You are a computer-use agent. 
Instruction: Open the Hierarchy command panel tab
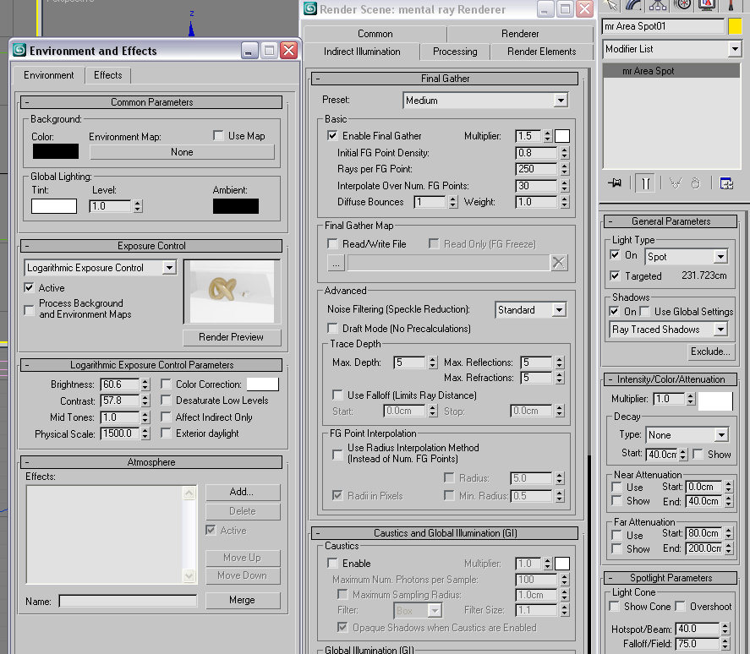click(x=658, y=5)
